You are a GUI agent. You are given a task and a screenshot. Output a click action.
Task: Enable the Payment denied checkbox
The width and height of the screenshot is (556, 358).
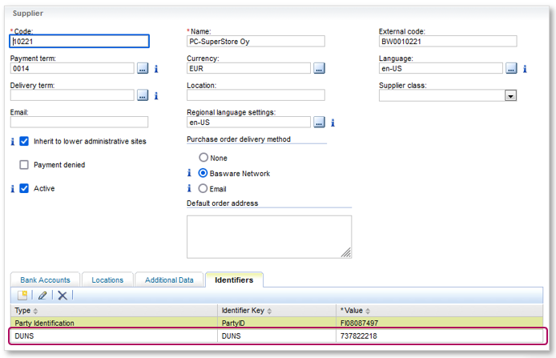click(x=24, y=165)
